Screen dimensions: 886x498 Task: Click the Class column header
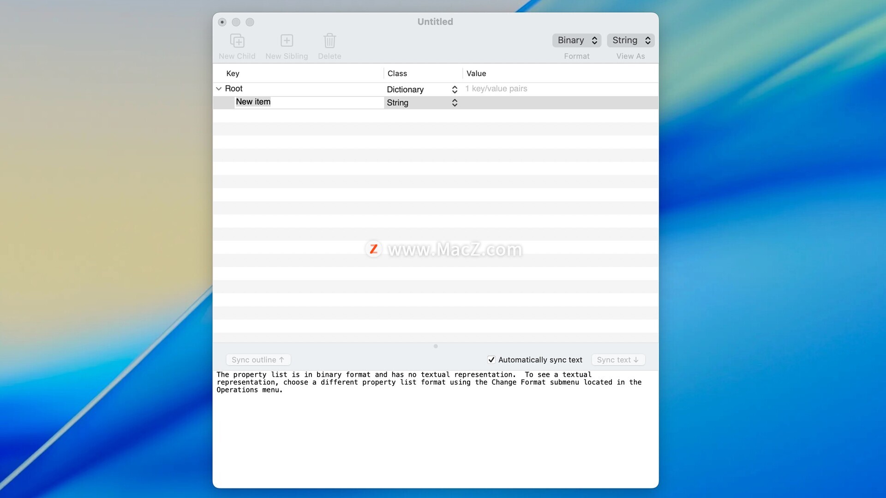coord(397,73)
